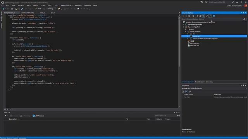Select README.md in Solution Explorer

[x=195, y=46]
